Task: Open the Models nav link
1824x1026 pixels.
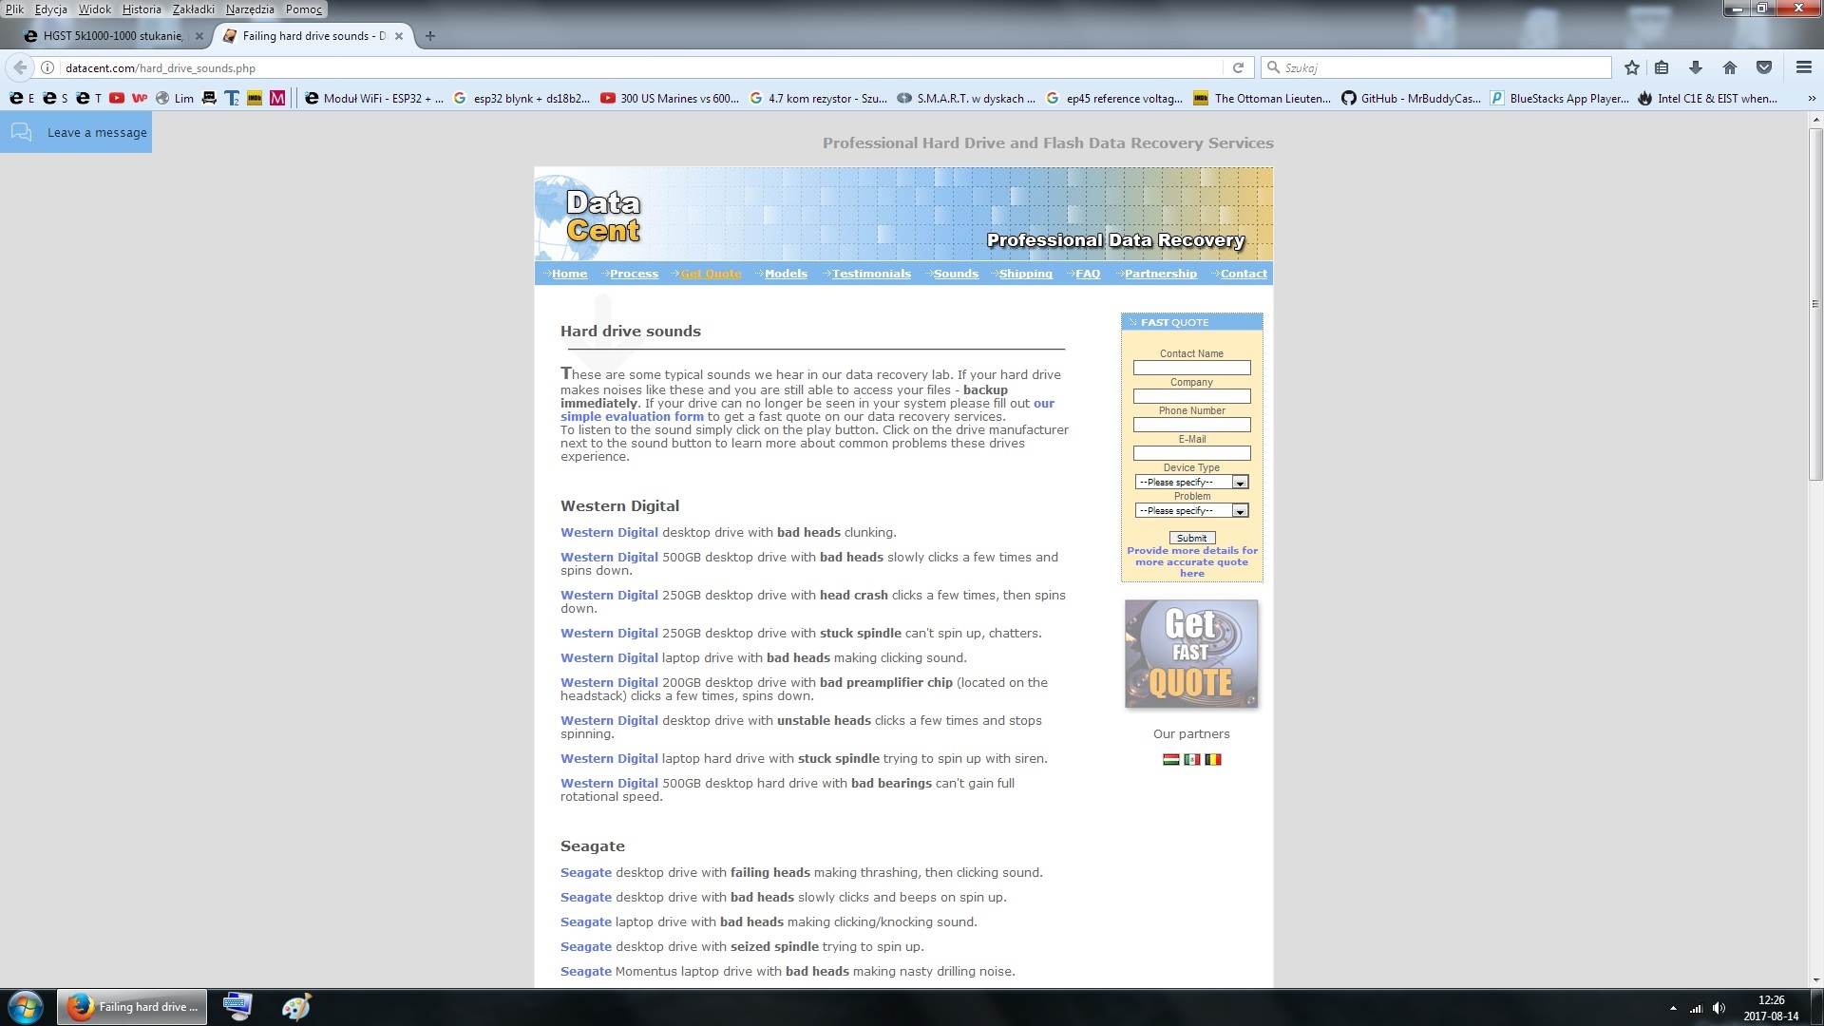Action: click(786, 274)
